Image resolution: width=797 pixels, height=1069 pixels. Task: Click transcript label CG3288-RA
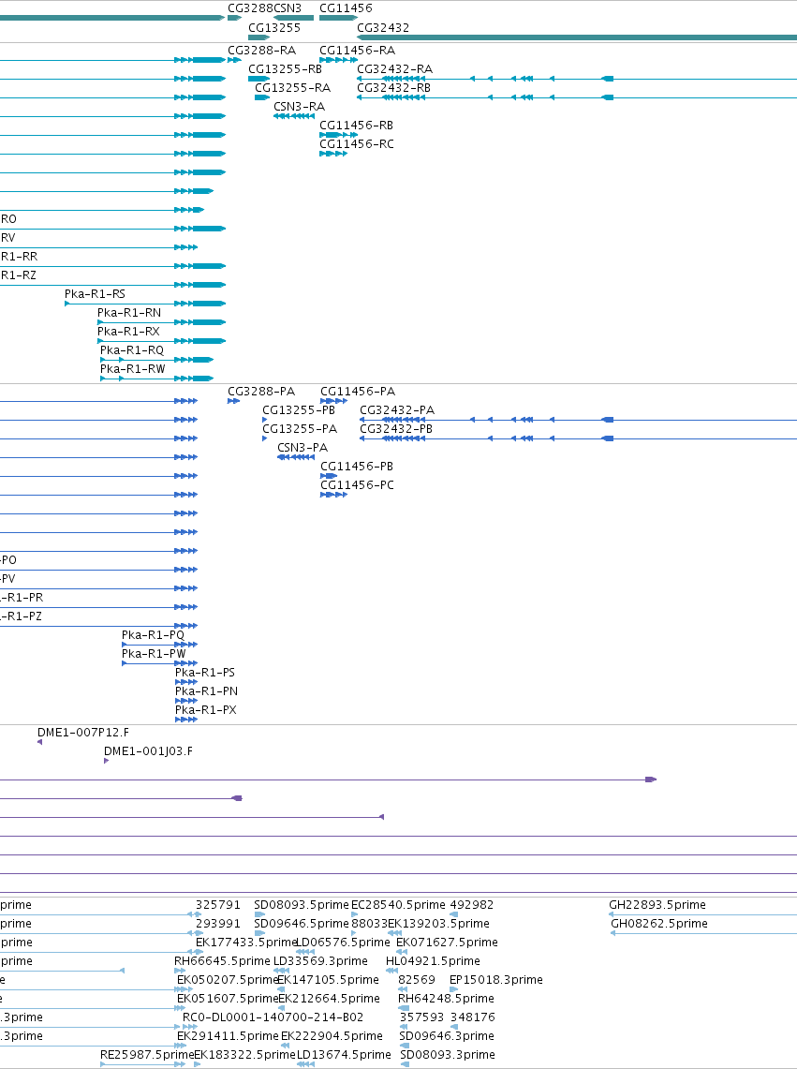(x=262, y=51)
